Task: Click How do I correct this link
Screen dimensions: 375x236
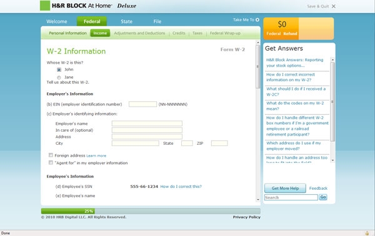Action: pos(181,187)
